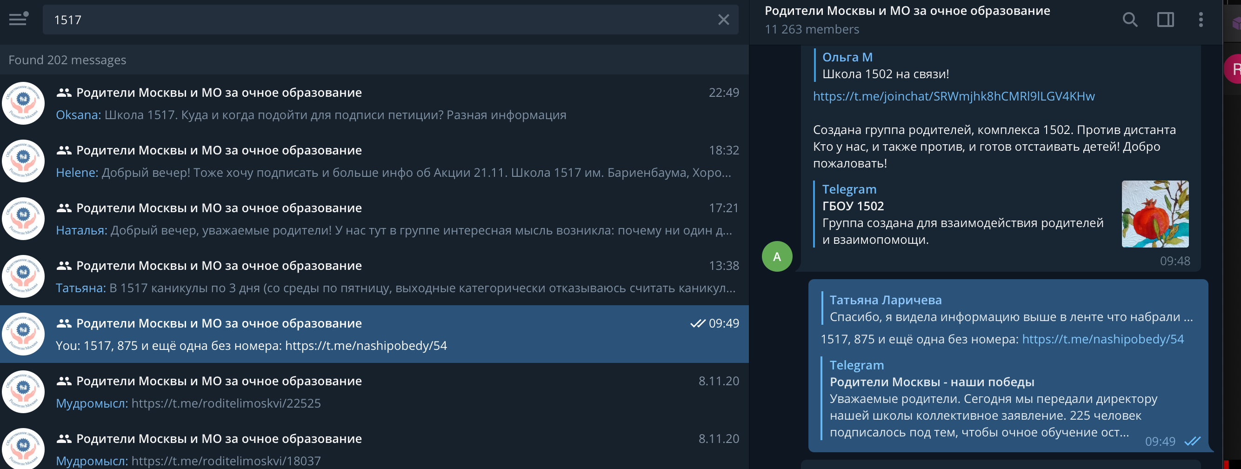
Task: Open search result from Oksana at 22:49
Action: pos(374,103)
